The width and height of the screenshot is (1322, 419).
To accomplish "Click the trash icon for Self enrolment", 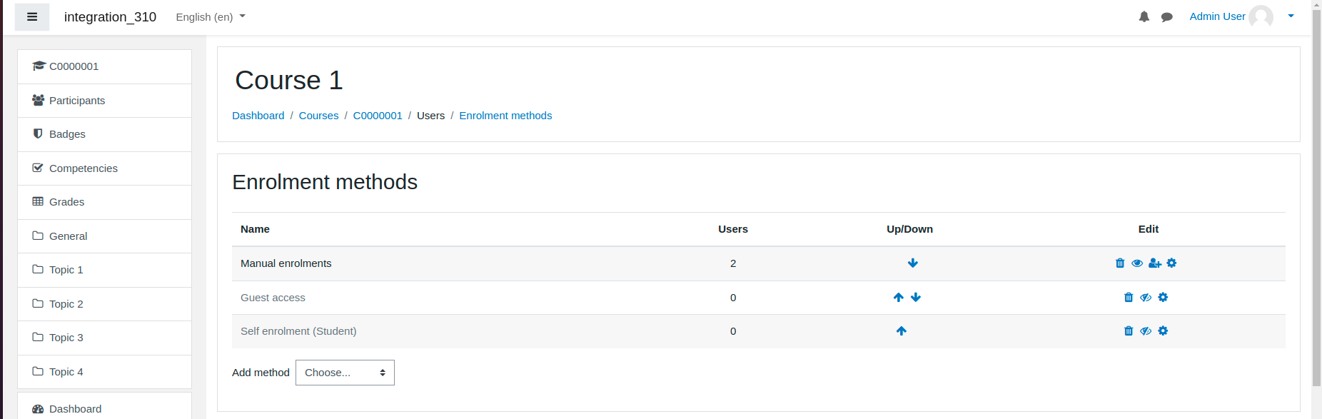I will pyautogui.click(x=1129, y=331).
